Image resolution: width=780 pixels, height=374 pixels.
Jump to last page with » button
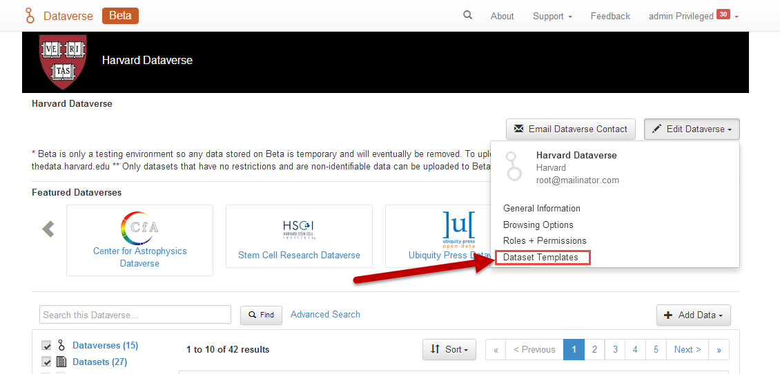point(719,350)
